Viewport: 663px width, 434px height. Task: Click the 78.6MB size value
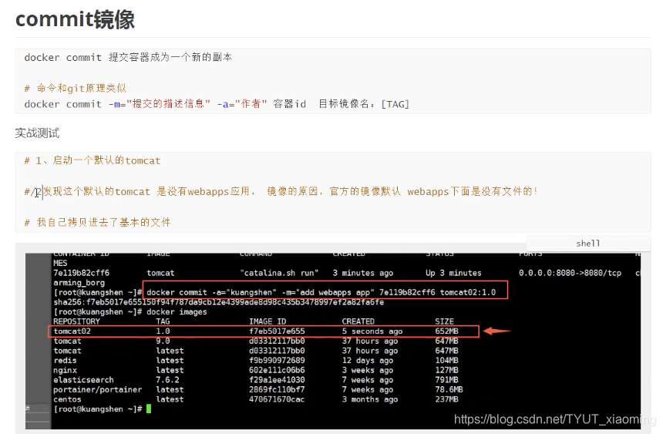pos(449,389)
